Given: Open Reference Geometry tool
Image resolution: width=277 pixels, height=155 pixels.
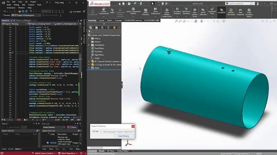Looking at the screenshot, I should point(186,11).
